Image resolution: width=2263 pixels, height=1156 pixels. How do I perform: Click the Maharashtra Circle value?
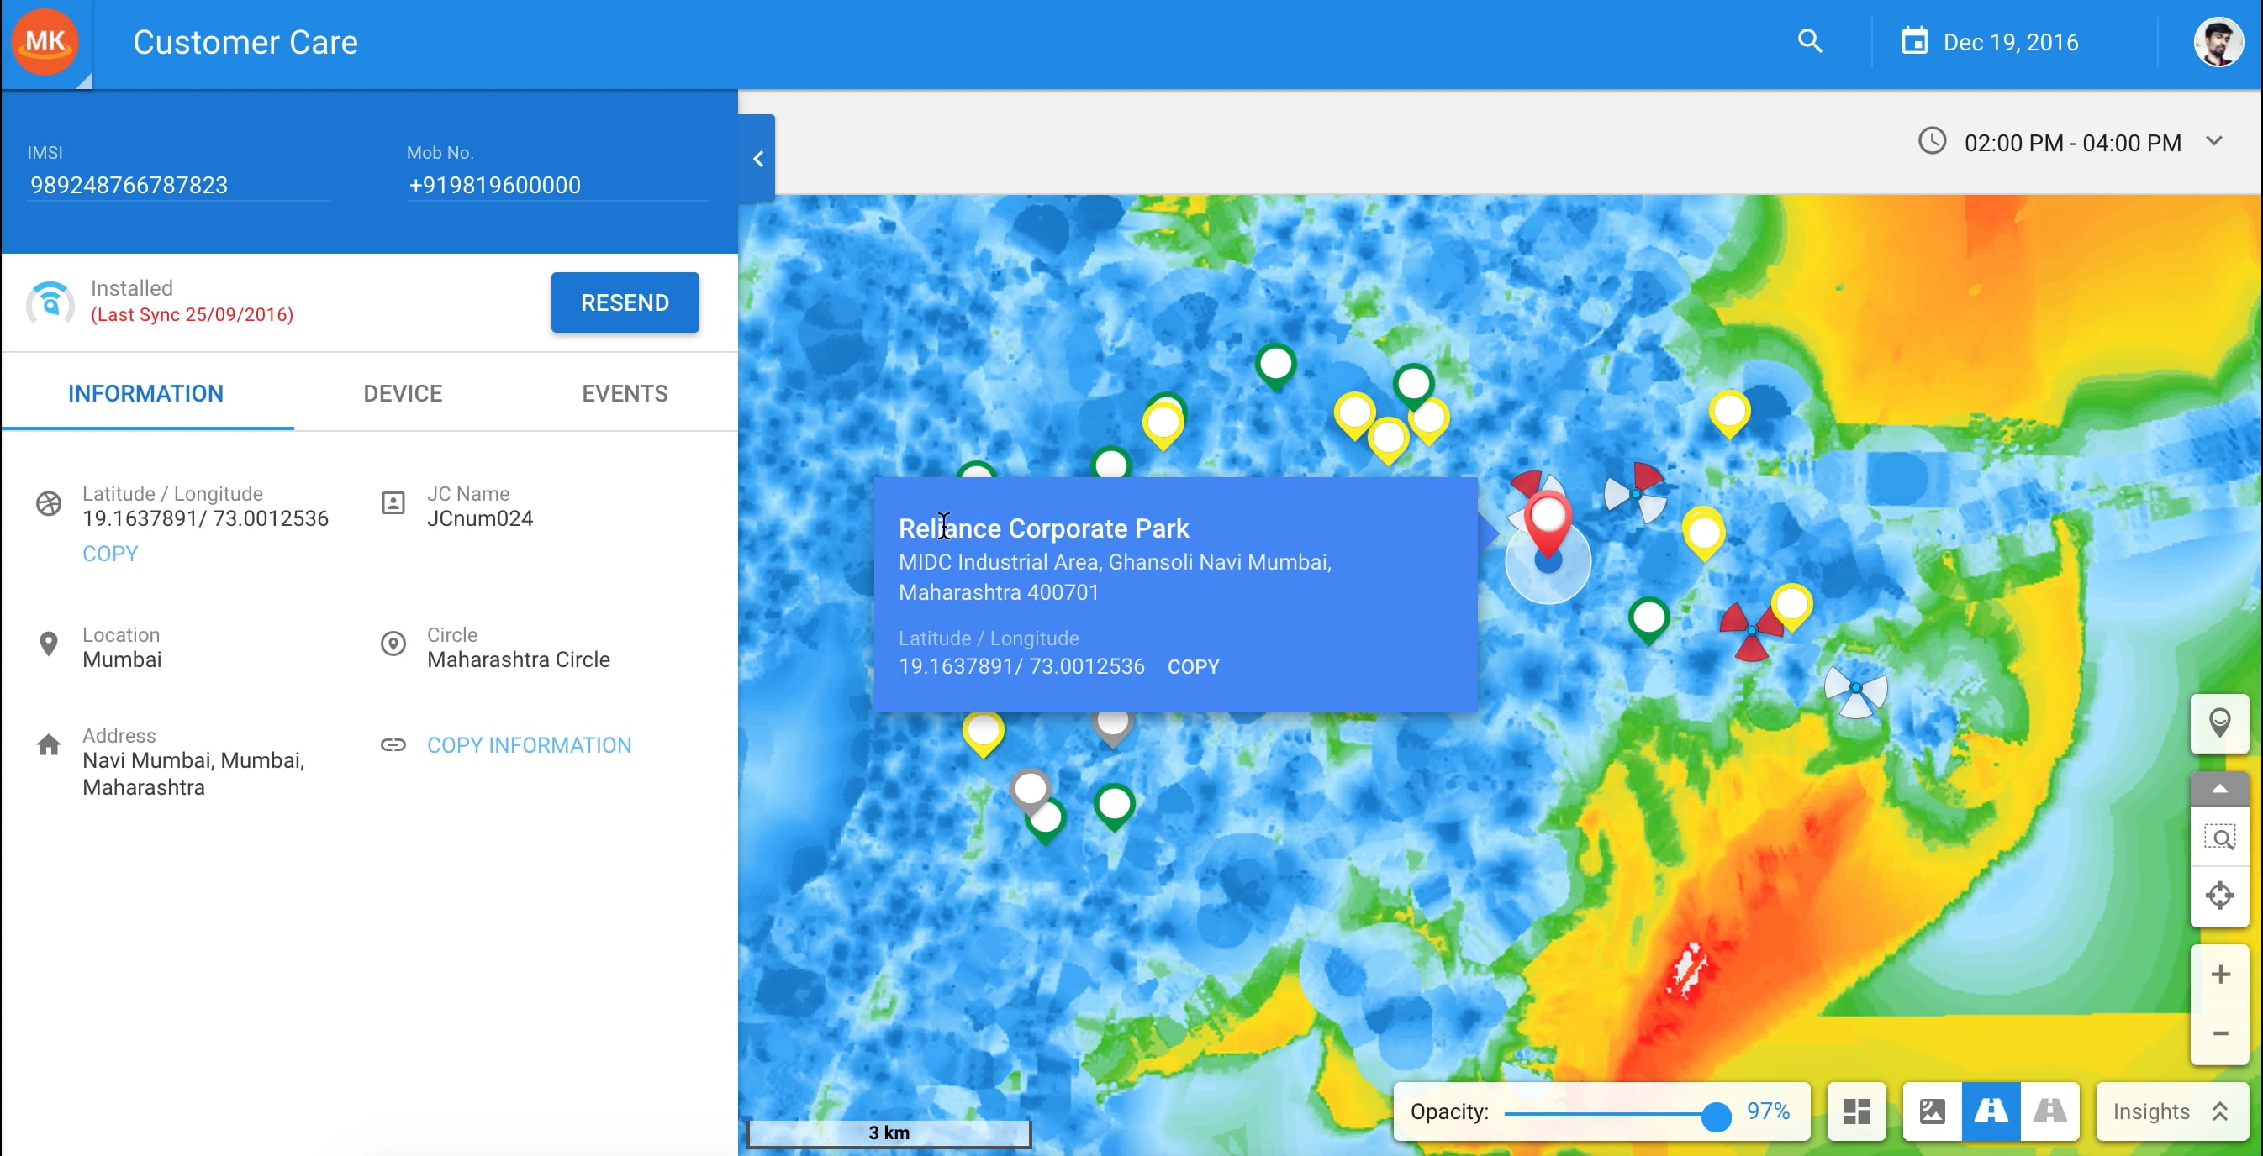coord(519,660)
